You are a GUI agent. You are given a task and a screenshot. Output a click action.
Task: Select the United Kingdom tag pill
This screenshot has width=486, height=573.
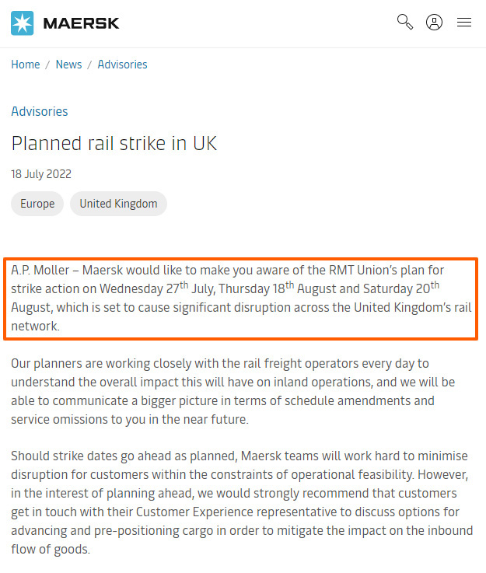pyautogui.click(x=118, y=204)
